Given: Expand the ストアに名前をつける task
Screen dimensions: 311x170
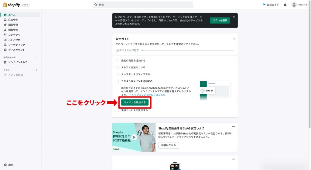Looking at the screenshot, I should tap(133, 67).
